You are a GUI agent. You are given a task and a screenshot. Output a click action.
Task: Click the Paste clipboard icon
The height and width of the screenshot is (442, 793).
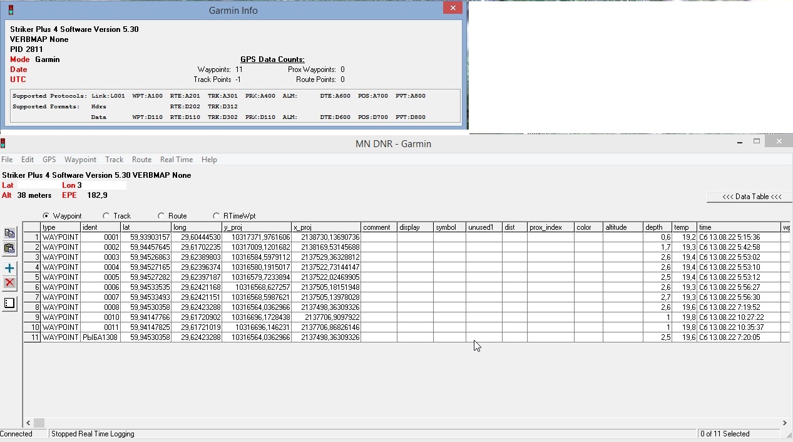(x=9, y=249)
